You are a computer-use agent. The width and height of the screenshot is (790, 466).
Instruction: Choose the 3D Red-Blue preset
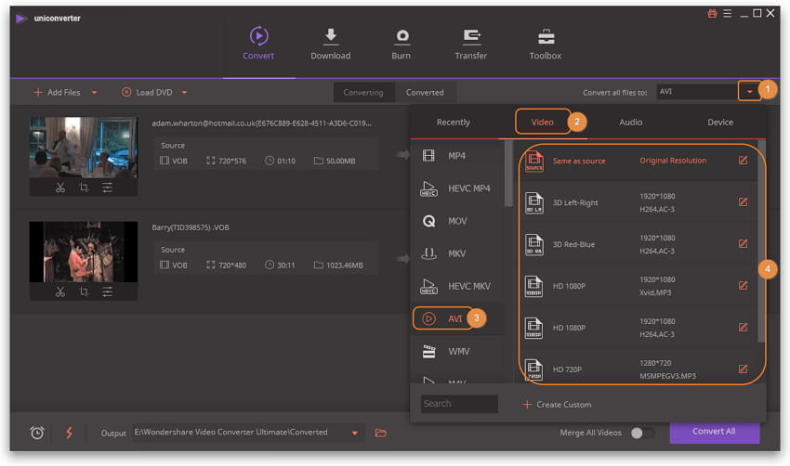click(x=638, y=244)
